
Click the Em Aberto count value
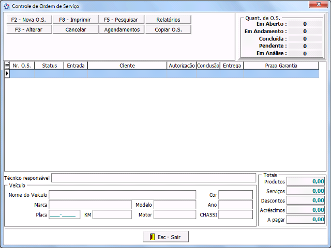pyautogui.click(x=305, y=24)
